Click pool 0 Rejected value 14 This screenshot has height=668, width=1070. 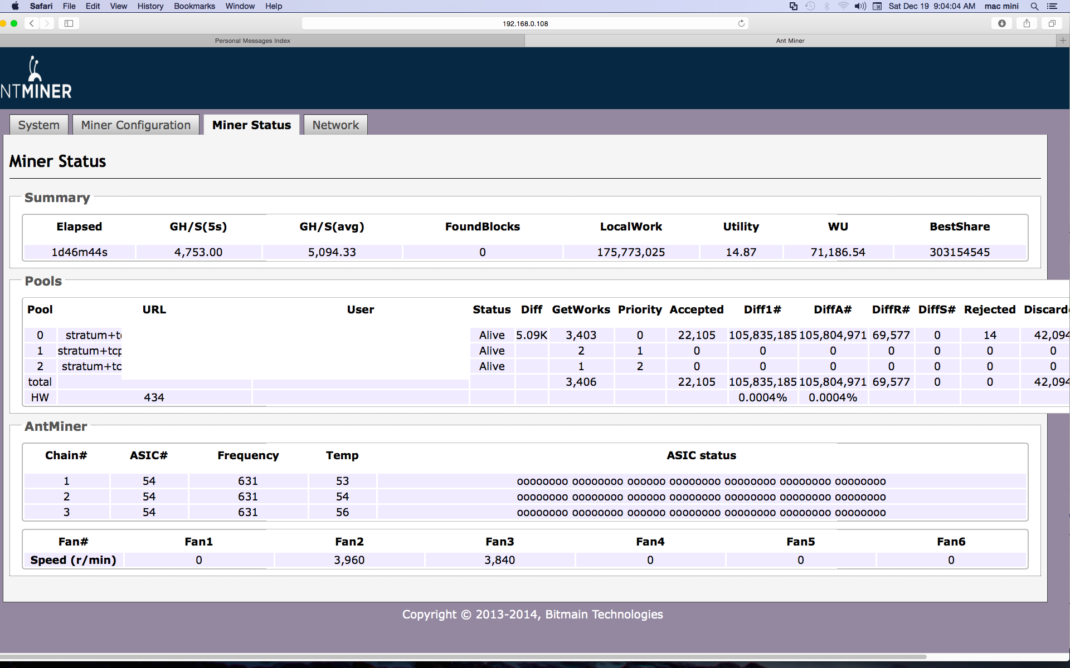click(x=990, y=335)
